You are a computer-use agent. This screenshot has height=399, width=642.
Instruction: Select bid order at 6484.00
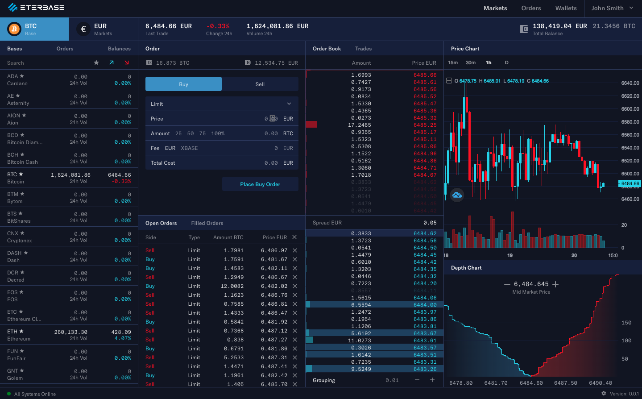375,305
